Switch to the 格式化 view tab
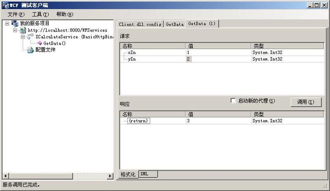This screenshot has height=191, width=330. click(x=128, y=174)
